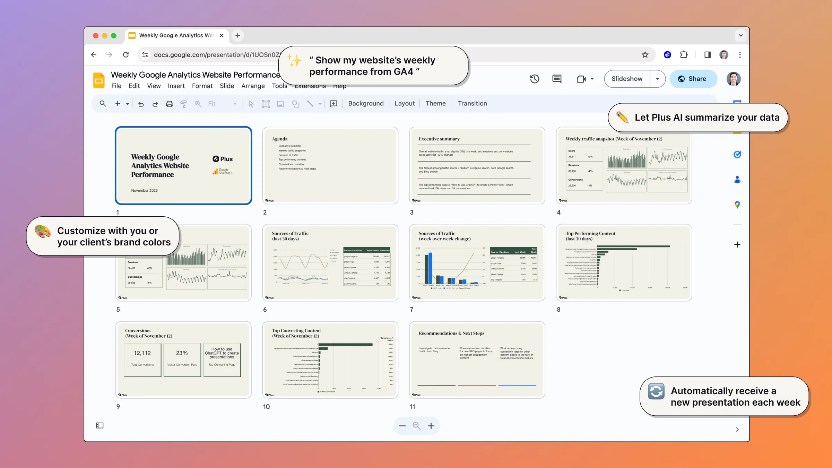Image resolution: width=832 pixels, height=468 pixels.
Task: Insert a shape from toolbar
Action: tap(295, 104)
